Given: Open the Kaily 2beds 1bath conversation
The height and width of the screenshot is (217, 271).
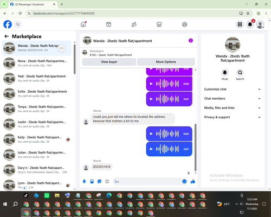Looking at the screenshot, I should 36,139.
